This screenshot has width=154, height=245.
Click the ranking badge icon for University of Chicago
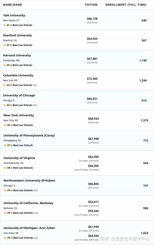4,105
